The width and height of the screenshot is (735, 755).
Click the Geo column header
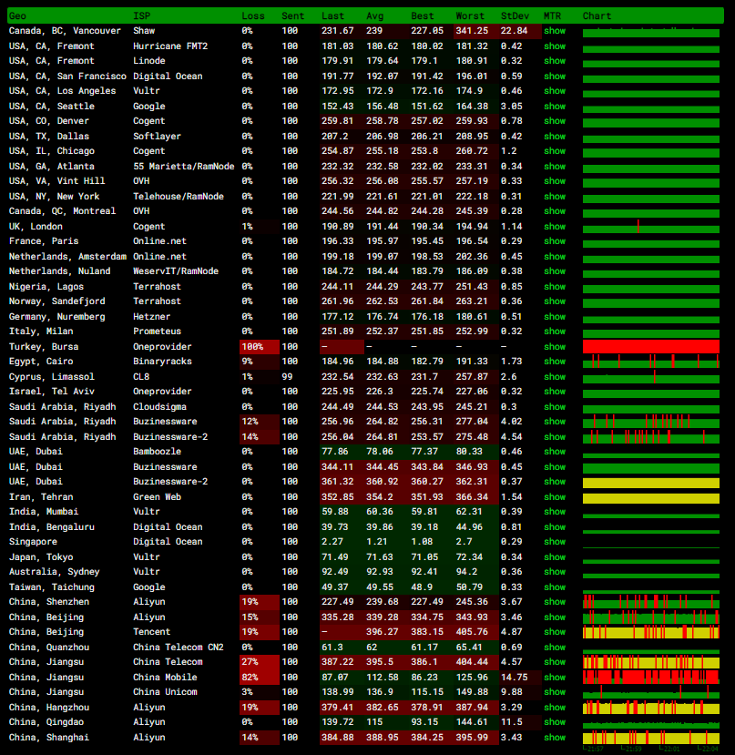coord(17,15)
